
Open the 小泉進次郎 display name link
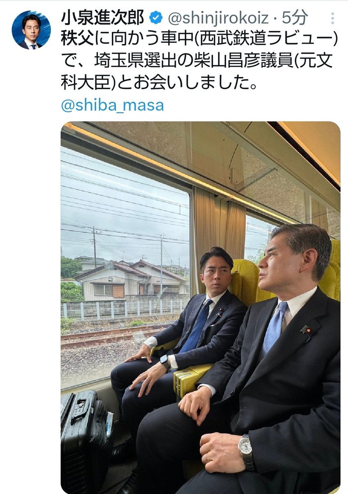tap(103, 18)
